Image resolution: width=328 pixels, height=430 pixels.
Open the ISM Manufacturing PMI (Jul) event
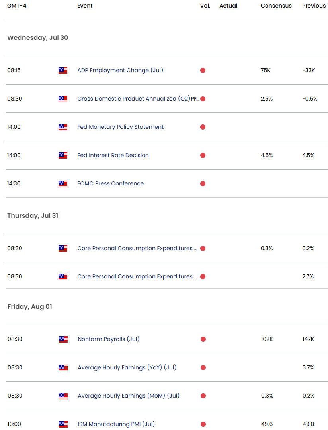116,424
